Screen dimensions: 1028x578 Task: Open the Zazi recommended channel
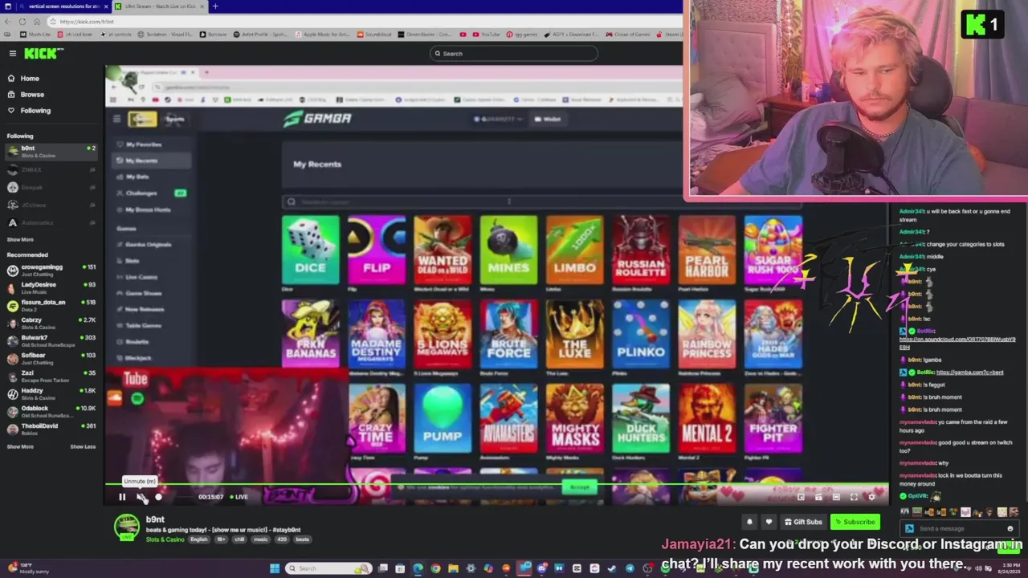51,376
